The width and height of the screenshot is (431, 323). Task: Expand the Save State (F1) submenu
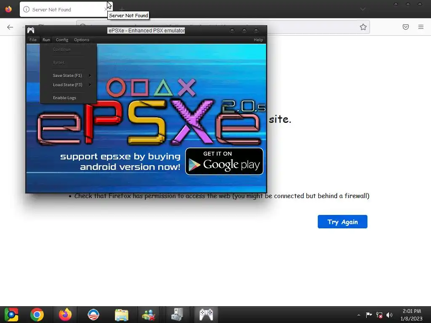[68, 76]
